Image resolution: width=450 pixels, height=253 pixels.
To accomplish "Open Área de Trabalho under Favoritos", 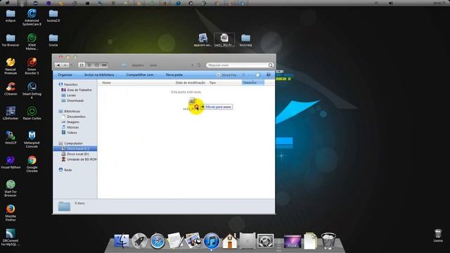I will [77, 90].
